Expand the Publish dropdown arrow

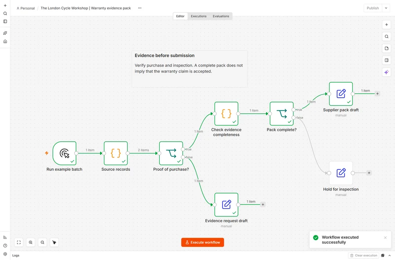pyautogui.click(x=386, y=8)
